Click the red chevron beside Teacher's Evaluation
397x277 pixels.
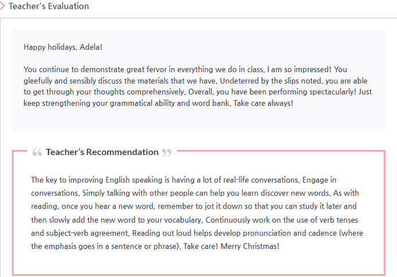(2, 6)
